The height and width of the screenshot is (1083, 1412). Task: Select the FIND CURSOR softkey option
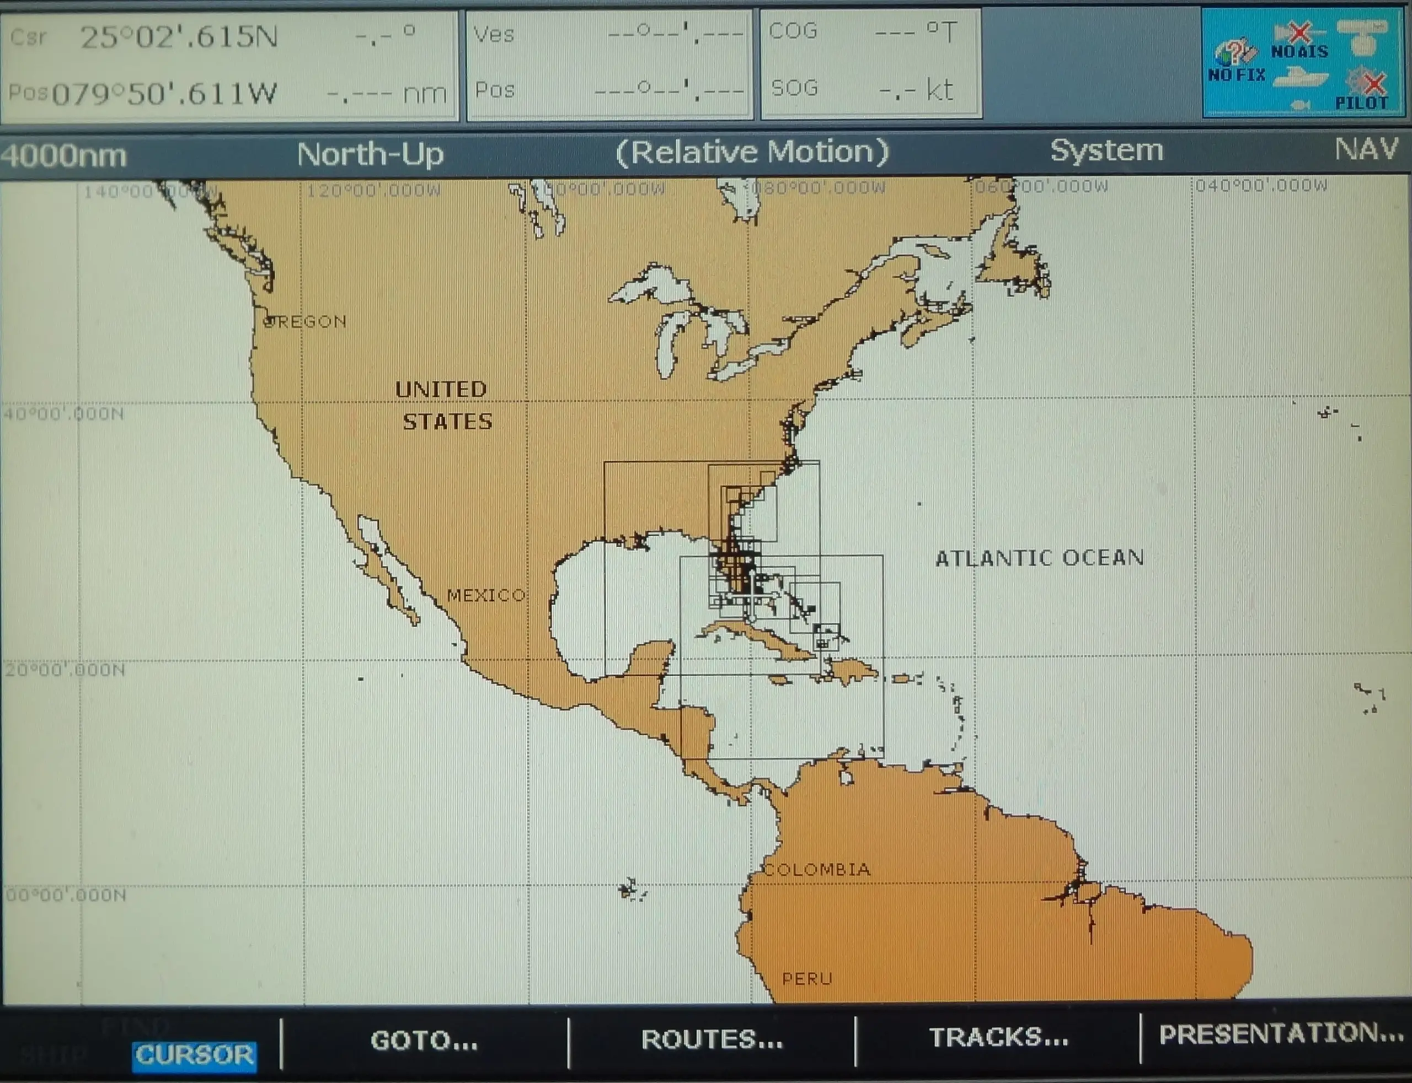194,1055
